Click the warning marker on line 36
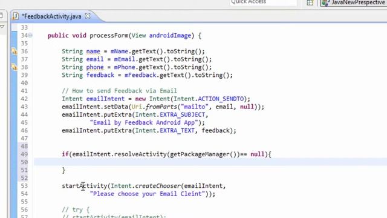This screenshot has width=387, height=218. point(15,51)
